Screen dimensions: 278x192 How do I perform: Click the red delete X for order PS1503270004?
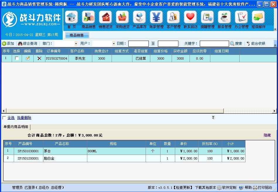point(39,58)
